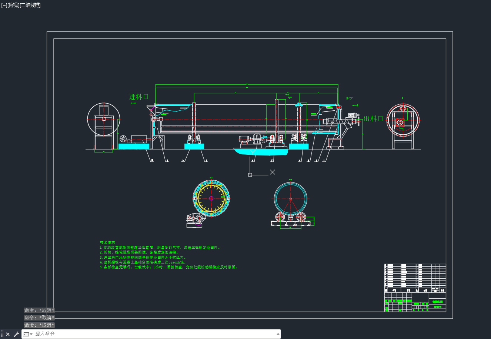Open the 俯视 view controls menu
The image size is (491, 339).
(x=13, y=5)
